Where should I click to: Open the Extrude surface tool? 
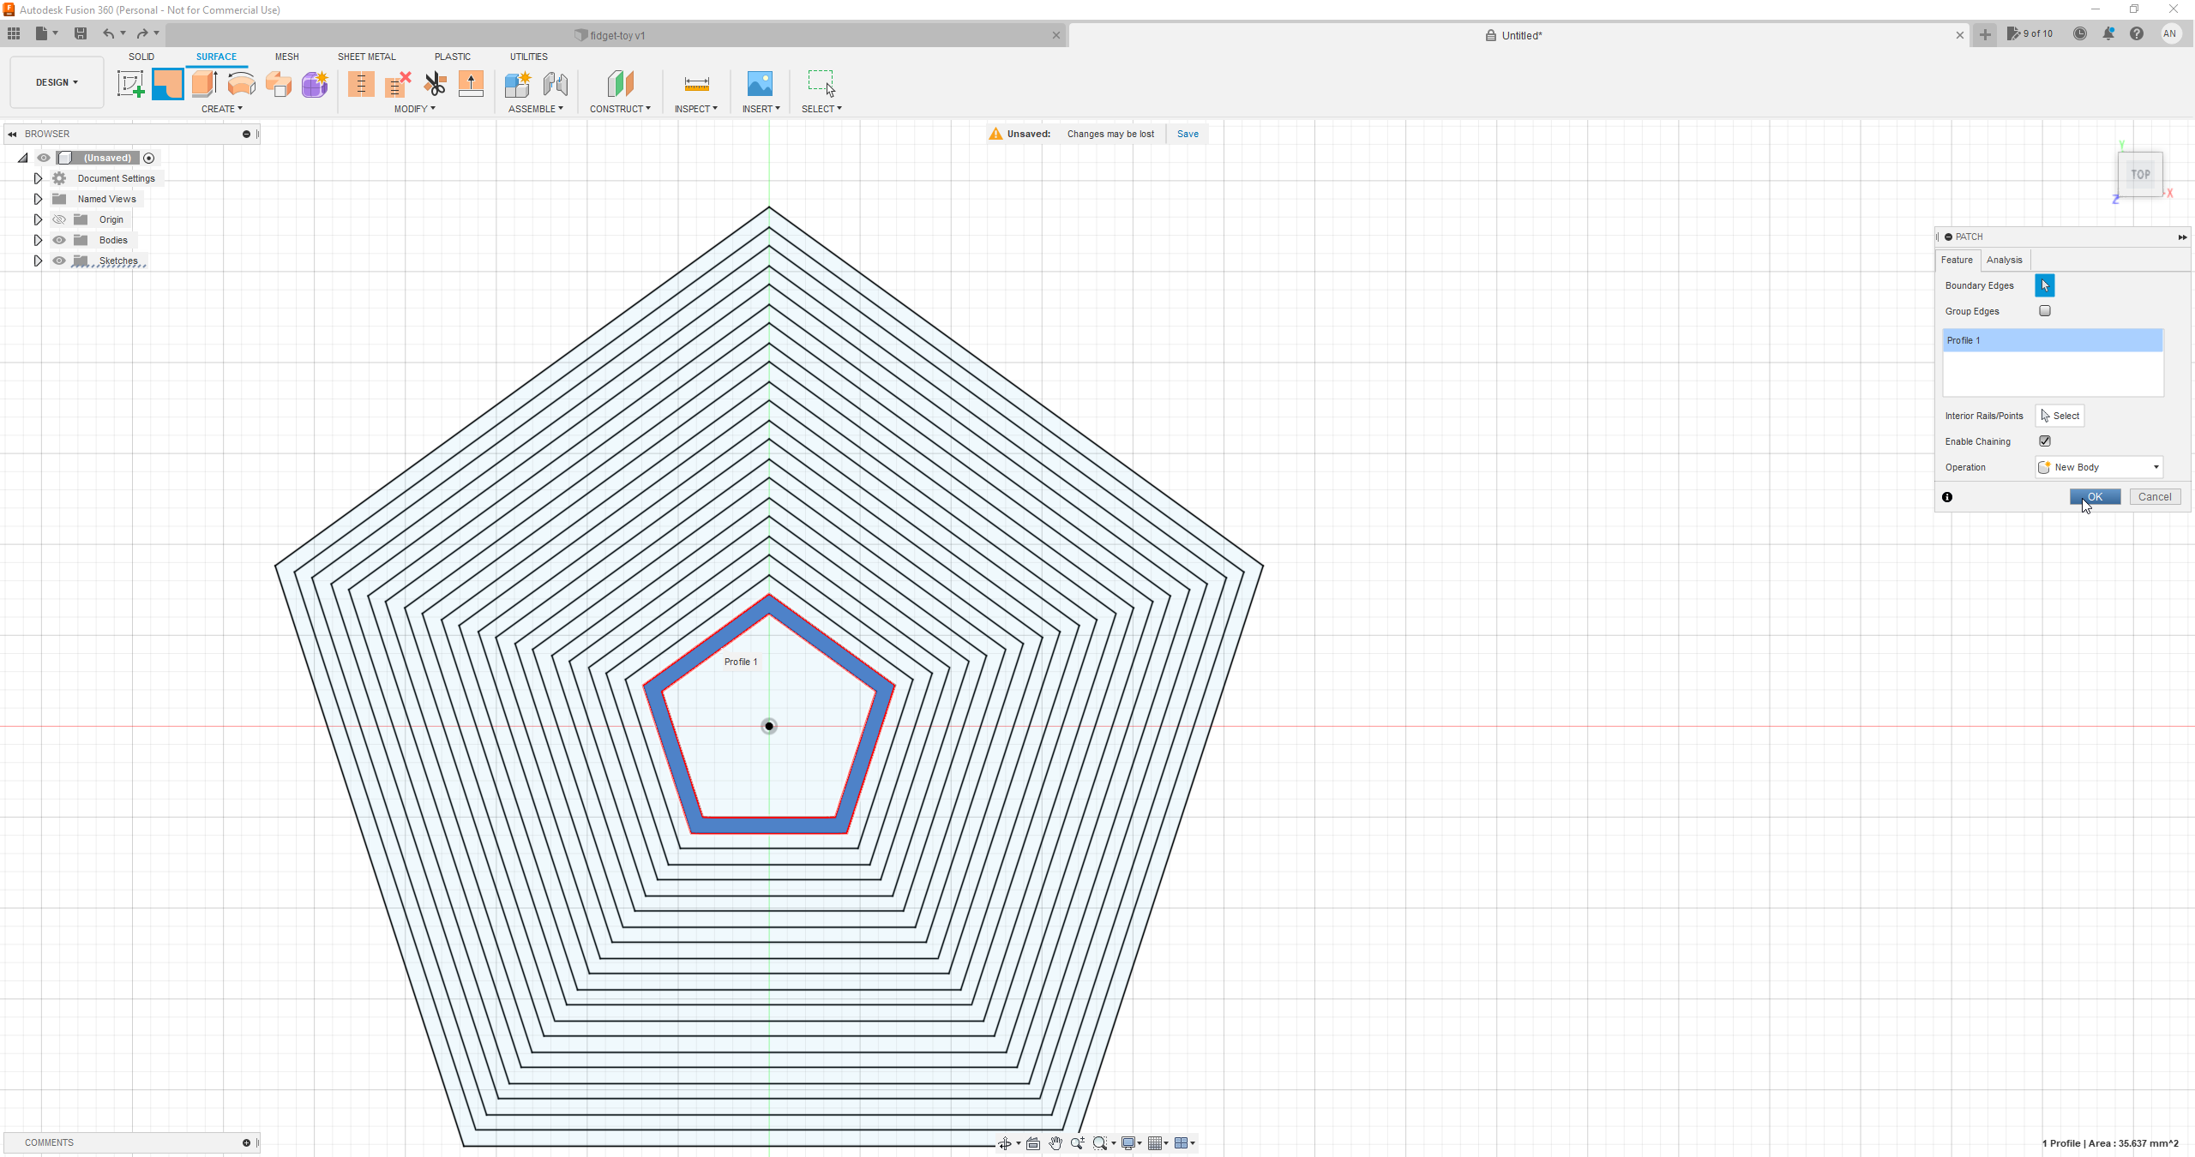(203, 84)
